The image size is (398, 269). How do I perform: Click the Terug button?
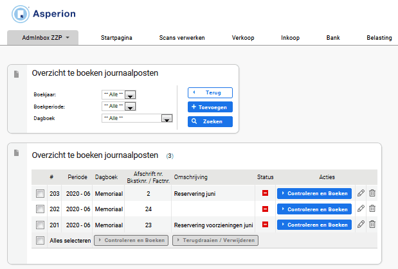pos(210,93)
